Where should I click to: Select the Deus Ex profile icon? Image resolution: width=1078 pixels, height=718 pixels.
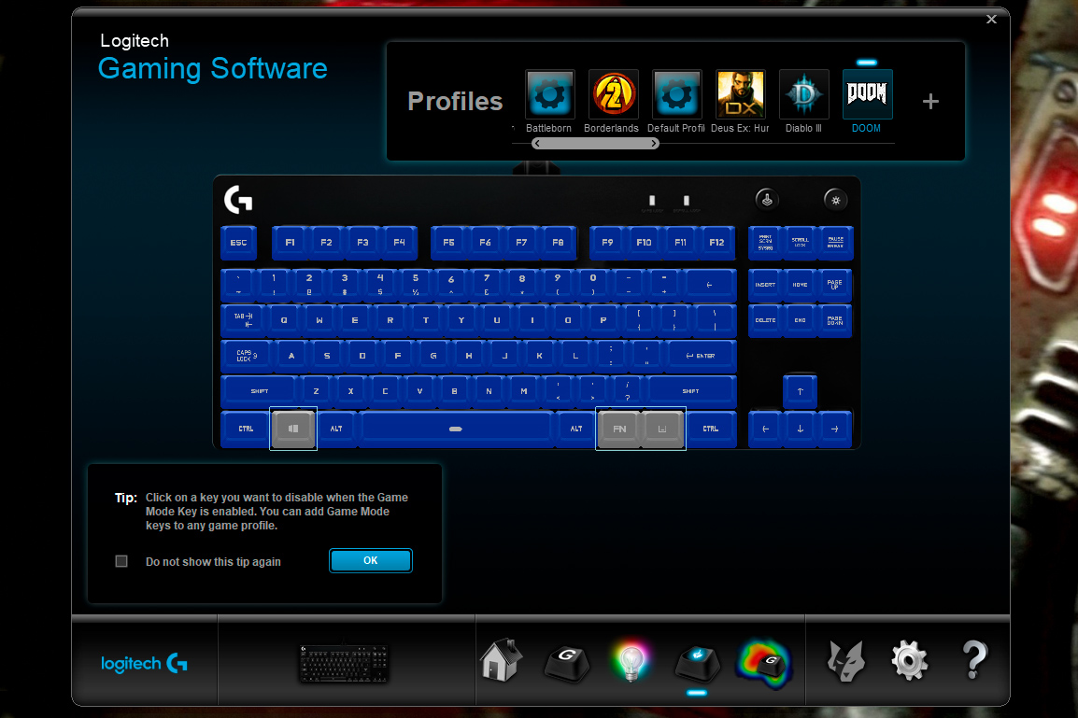[x=741, y=93]
